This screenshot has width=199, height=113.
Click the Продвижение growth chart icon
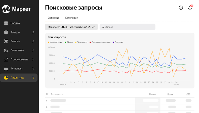6,60
